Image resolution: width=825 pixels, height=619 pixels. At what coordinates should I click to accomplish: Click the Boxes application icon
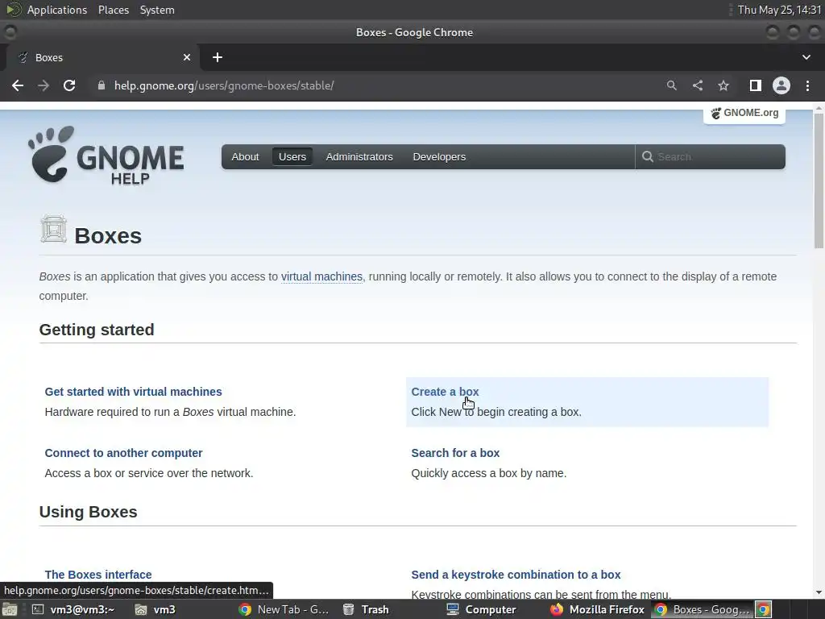[53, 229]
